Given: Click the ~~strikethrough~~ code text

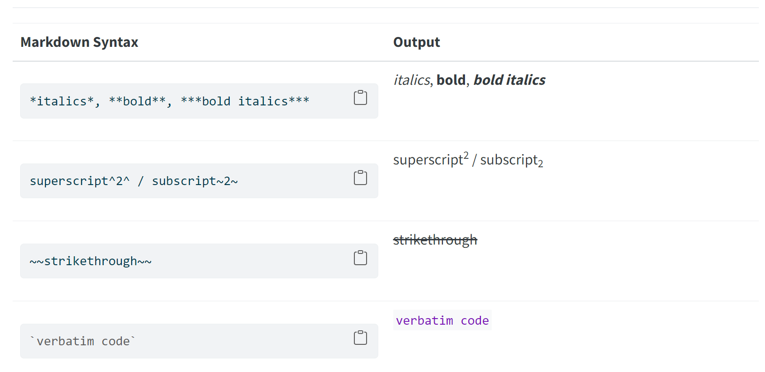Looking at the screenshot, I should tap(90, 261).
